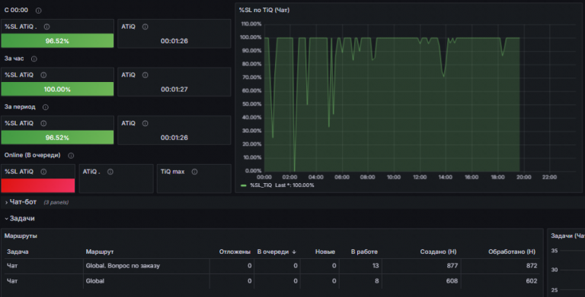This screenshot has height=297, width=585.
Task: Click info icon next to "Online (В очереди)"
Action: (71, 156)
